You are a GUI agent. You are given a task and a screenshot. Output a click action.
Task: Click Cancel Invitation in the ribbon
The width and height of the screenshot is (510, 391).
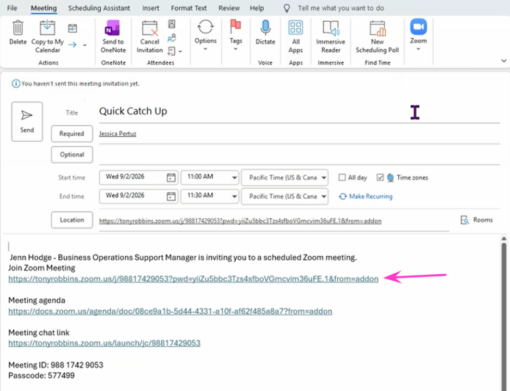(150, 37)
